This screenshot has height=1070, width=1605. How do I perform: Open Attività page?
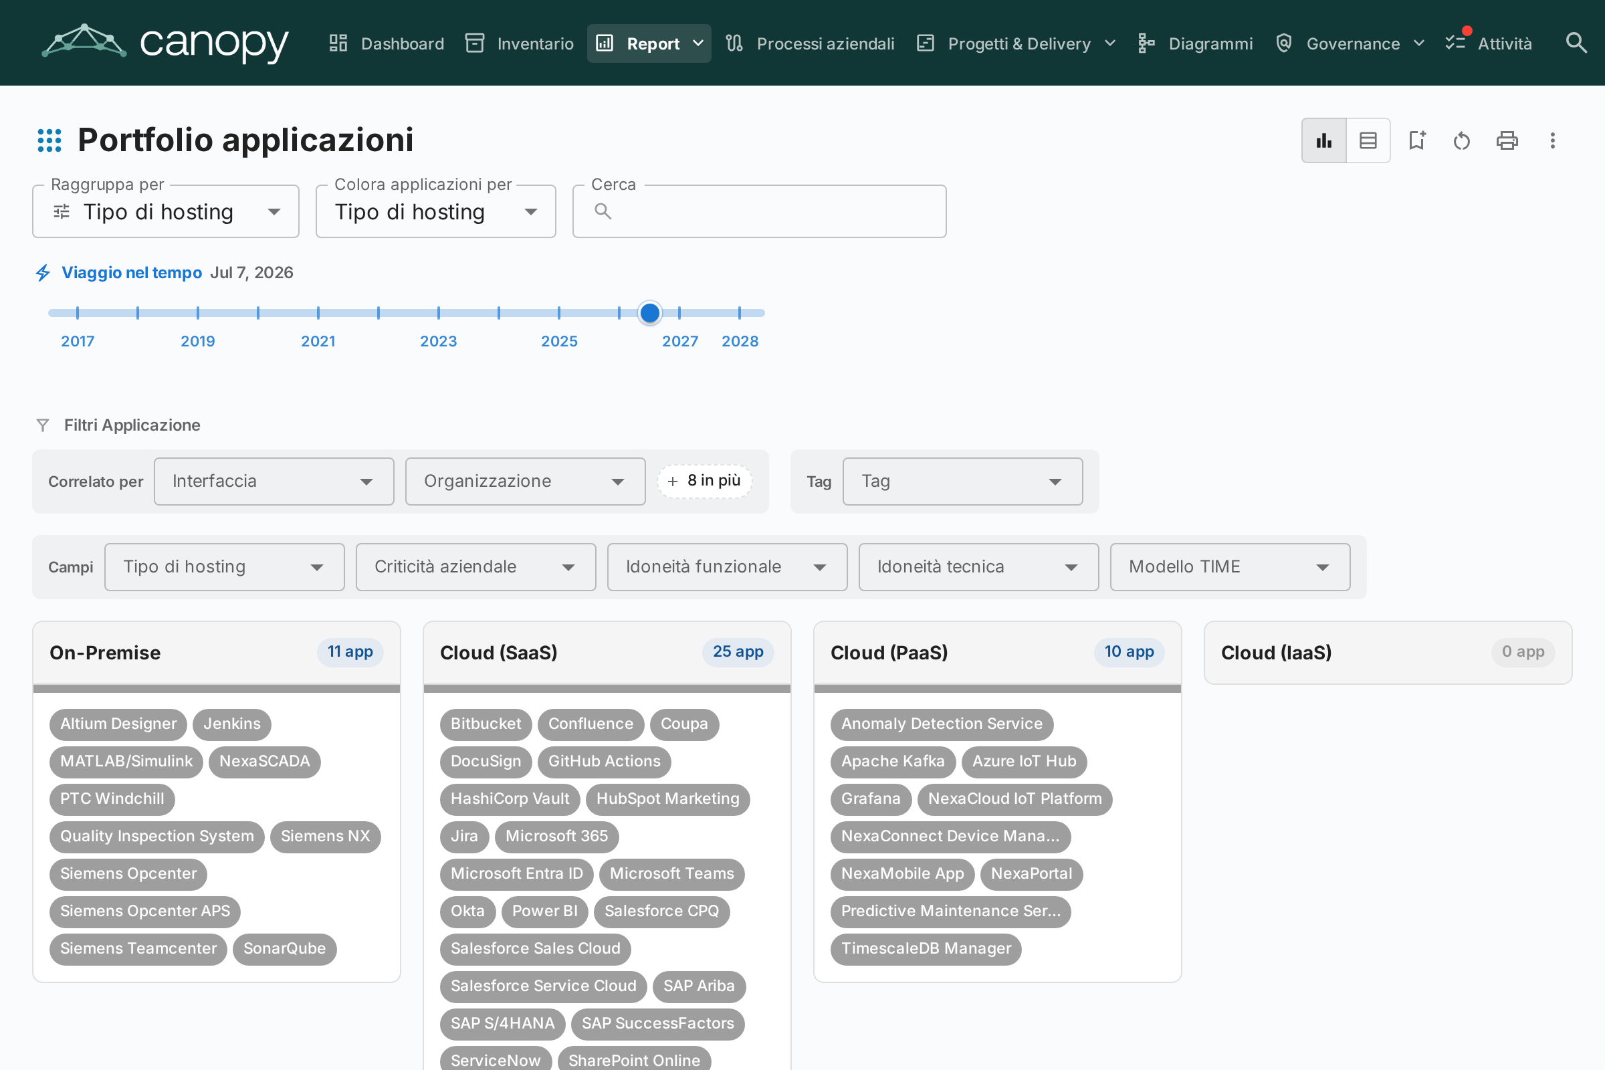tap(1489, 43)
